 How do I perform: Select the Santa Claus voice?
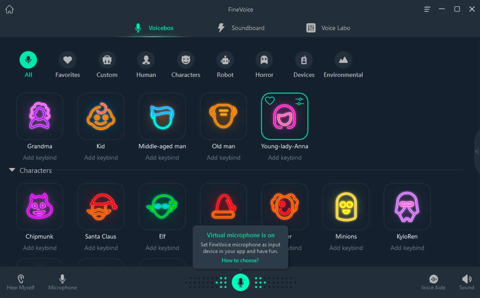101,206
